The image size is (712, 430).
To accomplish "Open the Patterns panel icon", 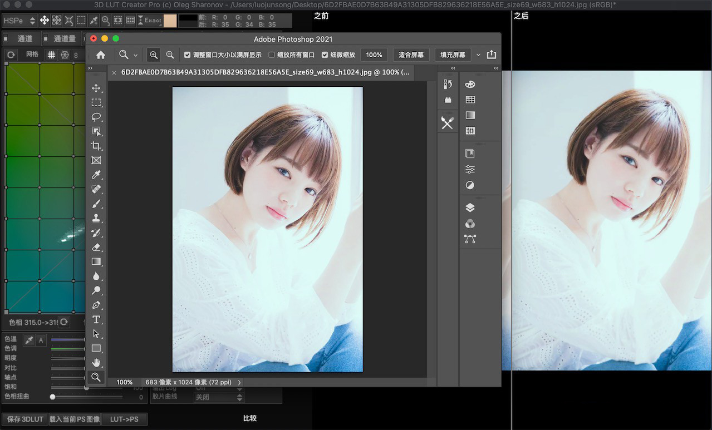I will 470,131.
